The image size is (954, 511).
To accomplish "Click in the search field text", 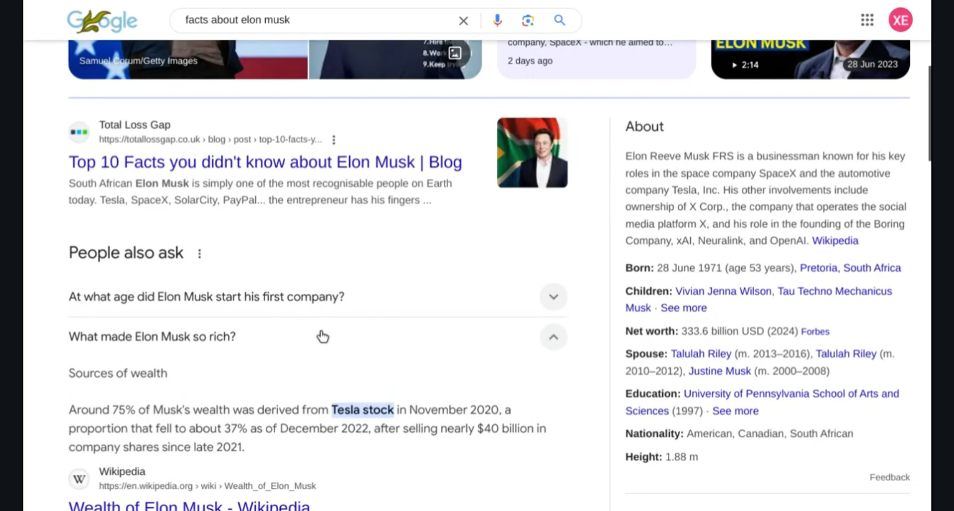I will click(238, 20).
